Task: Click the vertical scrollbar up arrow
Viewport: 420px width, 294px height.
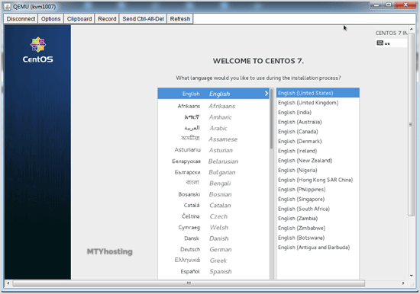Action: (x=411, y=29)
